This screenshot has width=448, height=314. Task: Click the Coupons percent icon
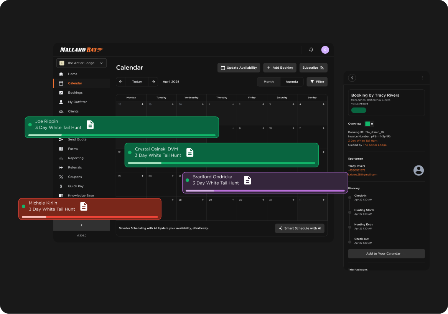[x=61, y=177]
